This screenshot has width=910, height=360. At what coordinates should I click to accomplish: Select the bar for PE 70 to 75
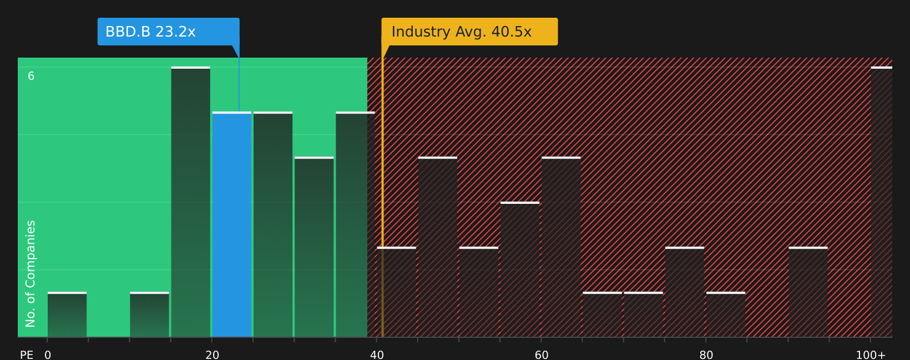point(644,315)
